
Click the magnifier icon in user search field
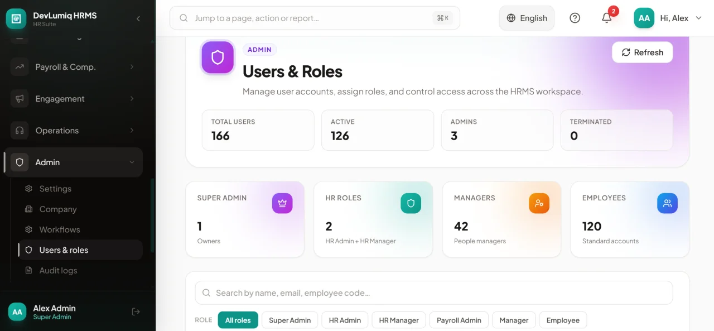pos(206,292)
